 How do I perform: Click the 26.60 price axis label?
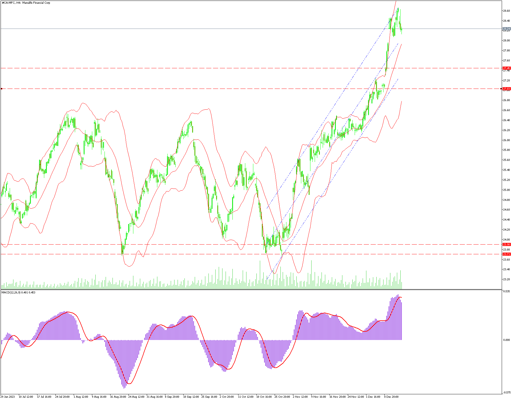click(x=507, y=110)
